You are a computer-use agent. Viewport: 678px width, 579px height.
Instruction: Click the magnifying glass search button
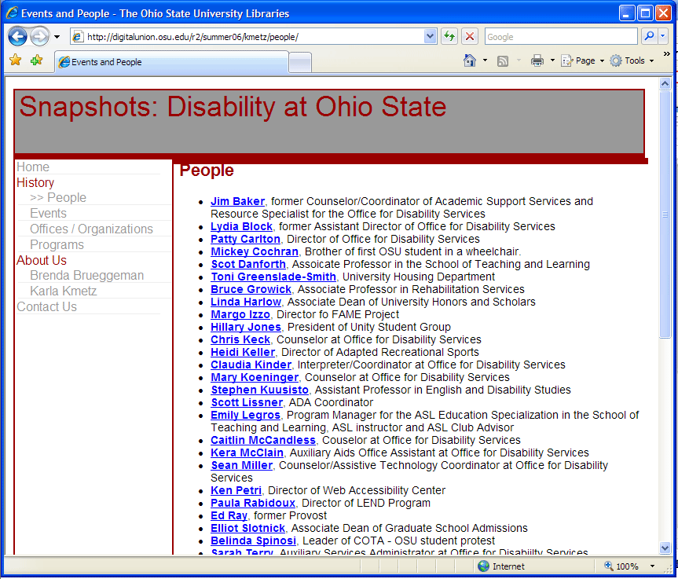click(x=649, y=36)
